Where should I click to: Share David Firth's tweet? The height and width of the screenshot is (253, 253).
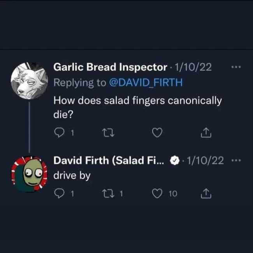(x=205, y=193)
